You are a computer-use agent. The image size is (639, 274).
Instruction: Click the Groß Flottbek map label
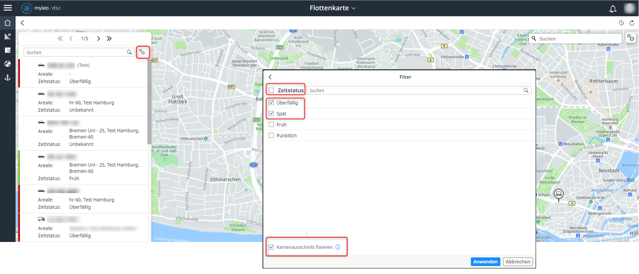pos(178,99)
